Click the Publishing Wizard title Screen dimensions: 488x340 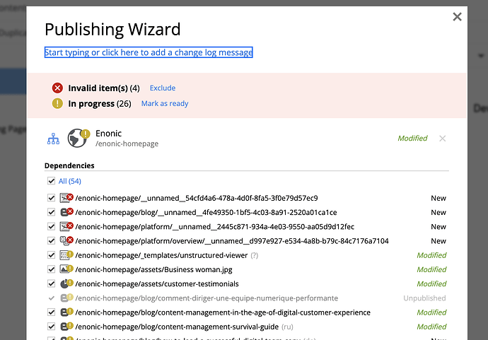tap(112, 30)
